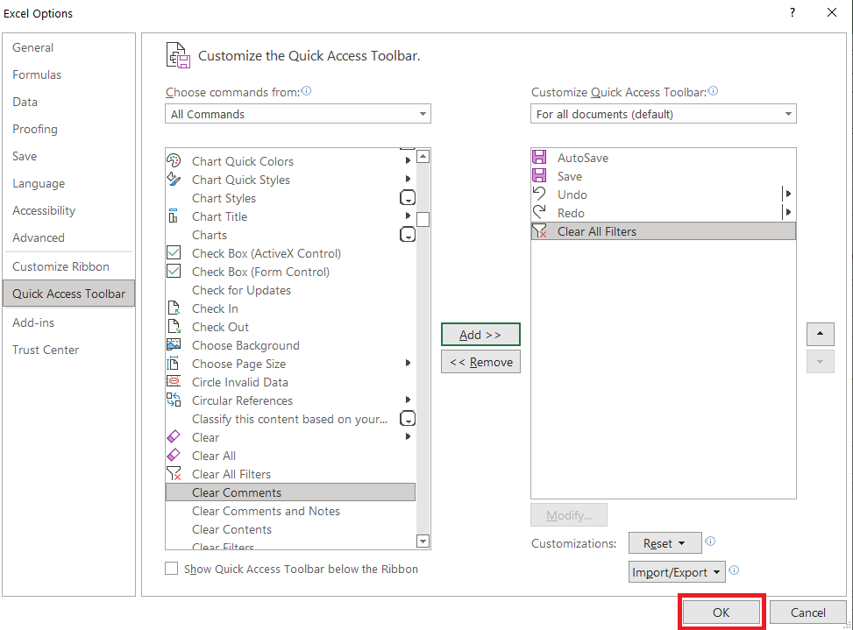Click the commands list scrollbar thumb
The height and width of the screenshot is (630, 853).
point(423,219)
